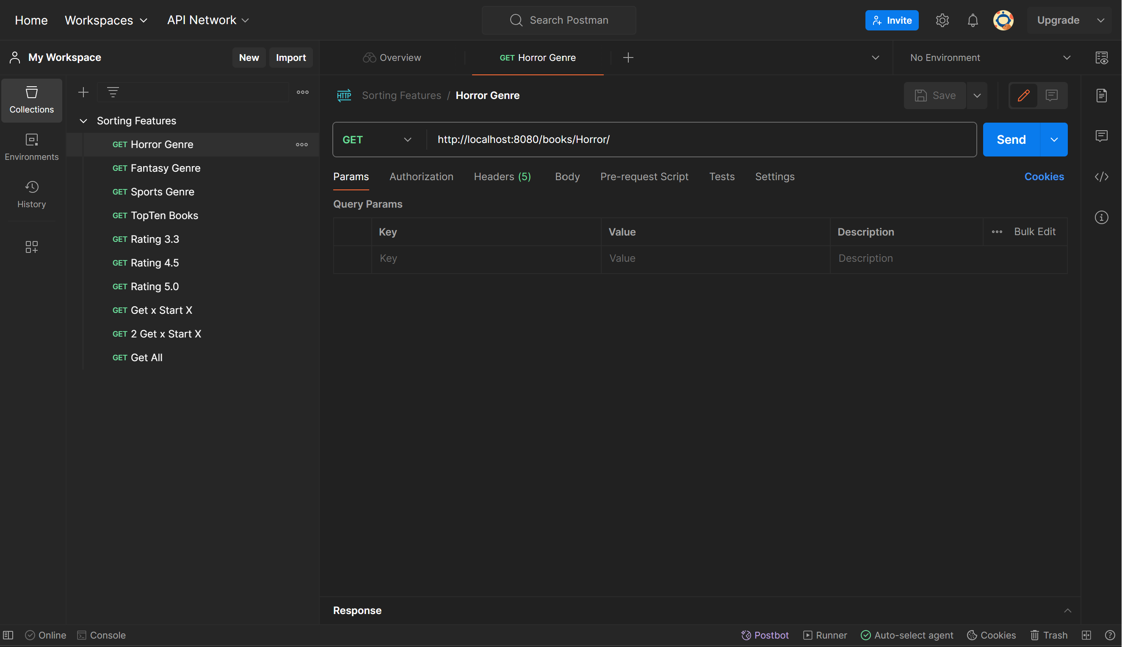Switch to the Headers (5) tab
Screen dimensions: 1122x647
pyautogui.click(x=502, y=177)
